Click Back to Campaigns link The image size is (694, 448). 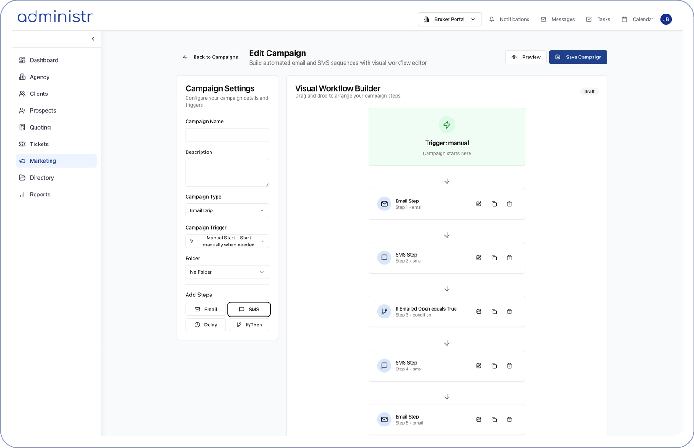point(210,57)
